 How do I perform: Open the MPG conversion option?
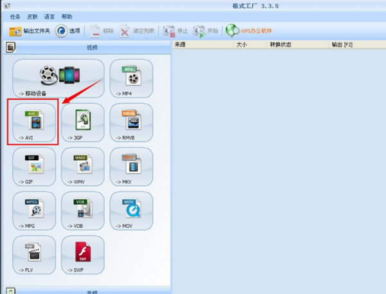34,210
